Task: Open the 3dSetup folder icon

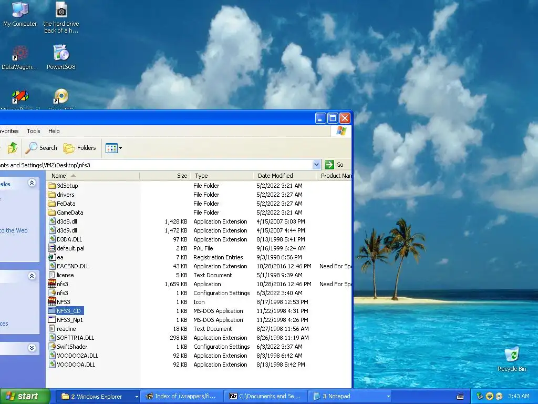Action: [x=52, y=186]
